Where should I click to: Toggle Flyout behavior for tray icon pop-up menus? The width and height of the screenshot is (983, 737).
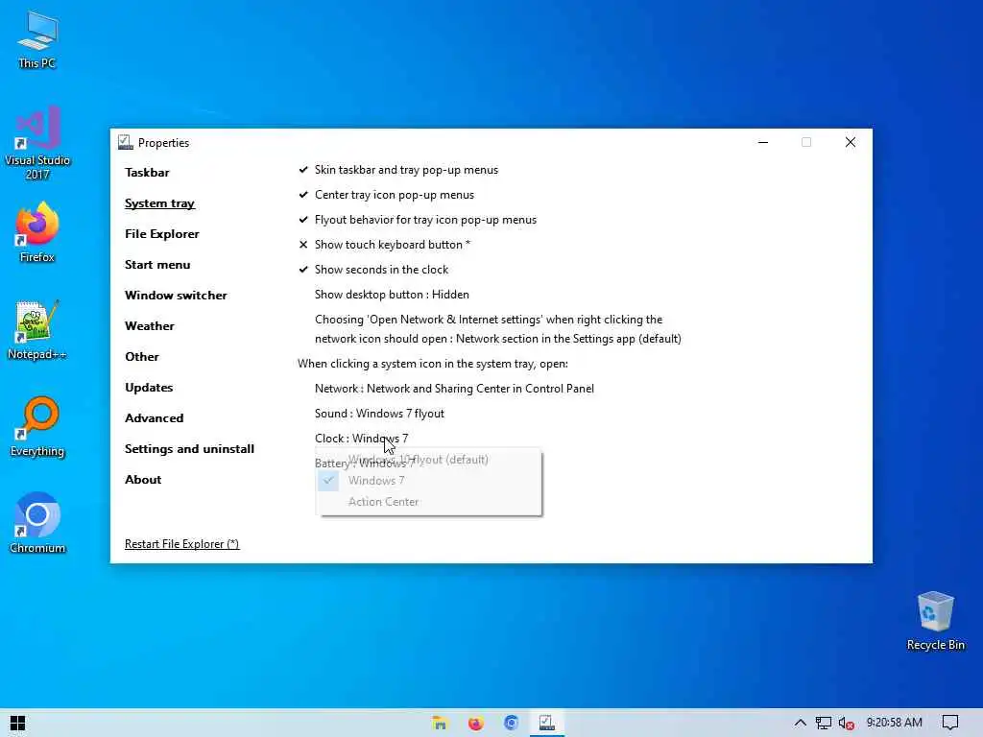(419, 220)
